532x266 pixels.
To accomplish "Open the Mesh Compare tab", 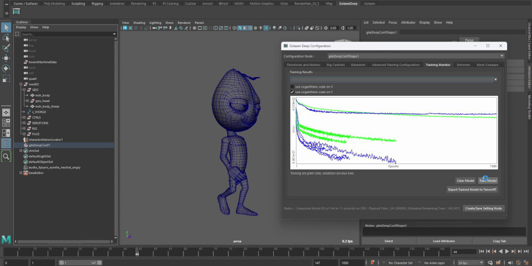I will [487, 65].
